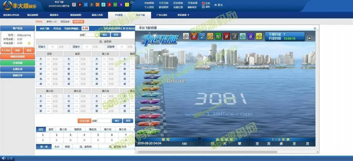Click the green 在线客服 button
353x161 pixels.
[x=17, y=63]
